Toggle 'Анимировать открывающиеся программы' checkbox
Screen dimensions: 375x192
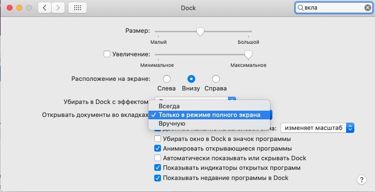pyautogui.click(x=157, y=148)
